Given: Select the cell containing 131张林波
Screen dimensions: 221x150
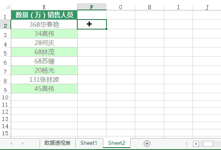Looking at the screenshot, I should pos(44,79).
